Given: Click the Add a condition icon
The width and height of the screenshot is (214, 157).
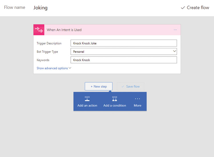Looking at the screenshot, I should coord(115,99).
